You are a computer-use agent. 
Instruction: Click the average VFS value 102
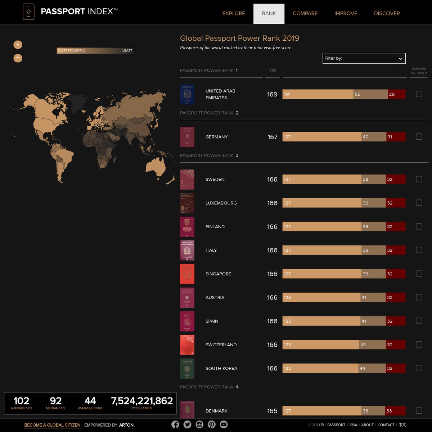coord(21,401)
